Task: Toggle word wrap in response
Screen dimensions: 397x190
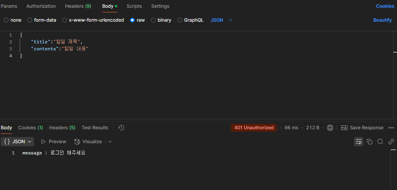Action: click(359, 142)
